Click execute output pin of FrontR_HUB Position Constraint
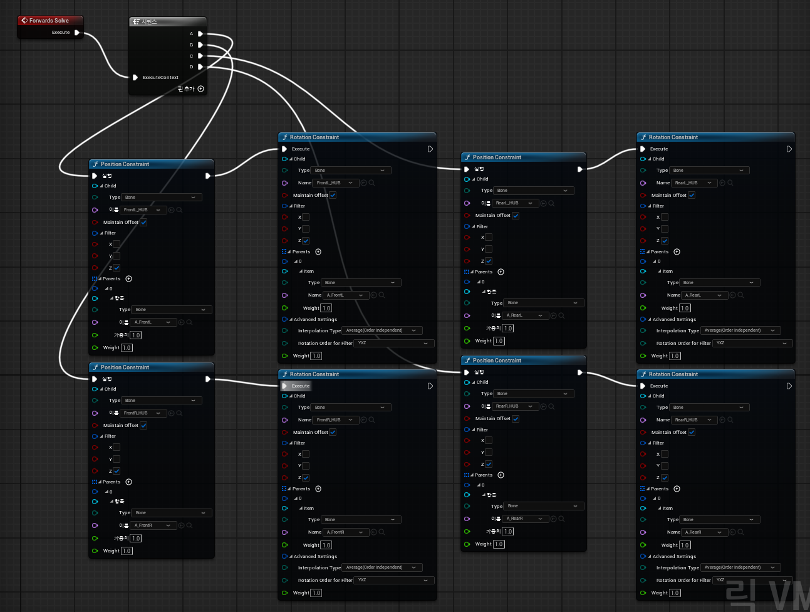 pyautogui.click(x=208, y=379)
